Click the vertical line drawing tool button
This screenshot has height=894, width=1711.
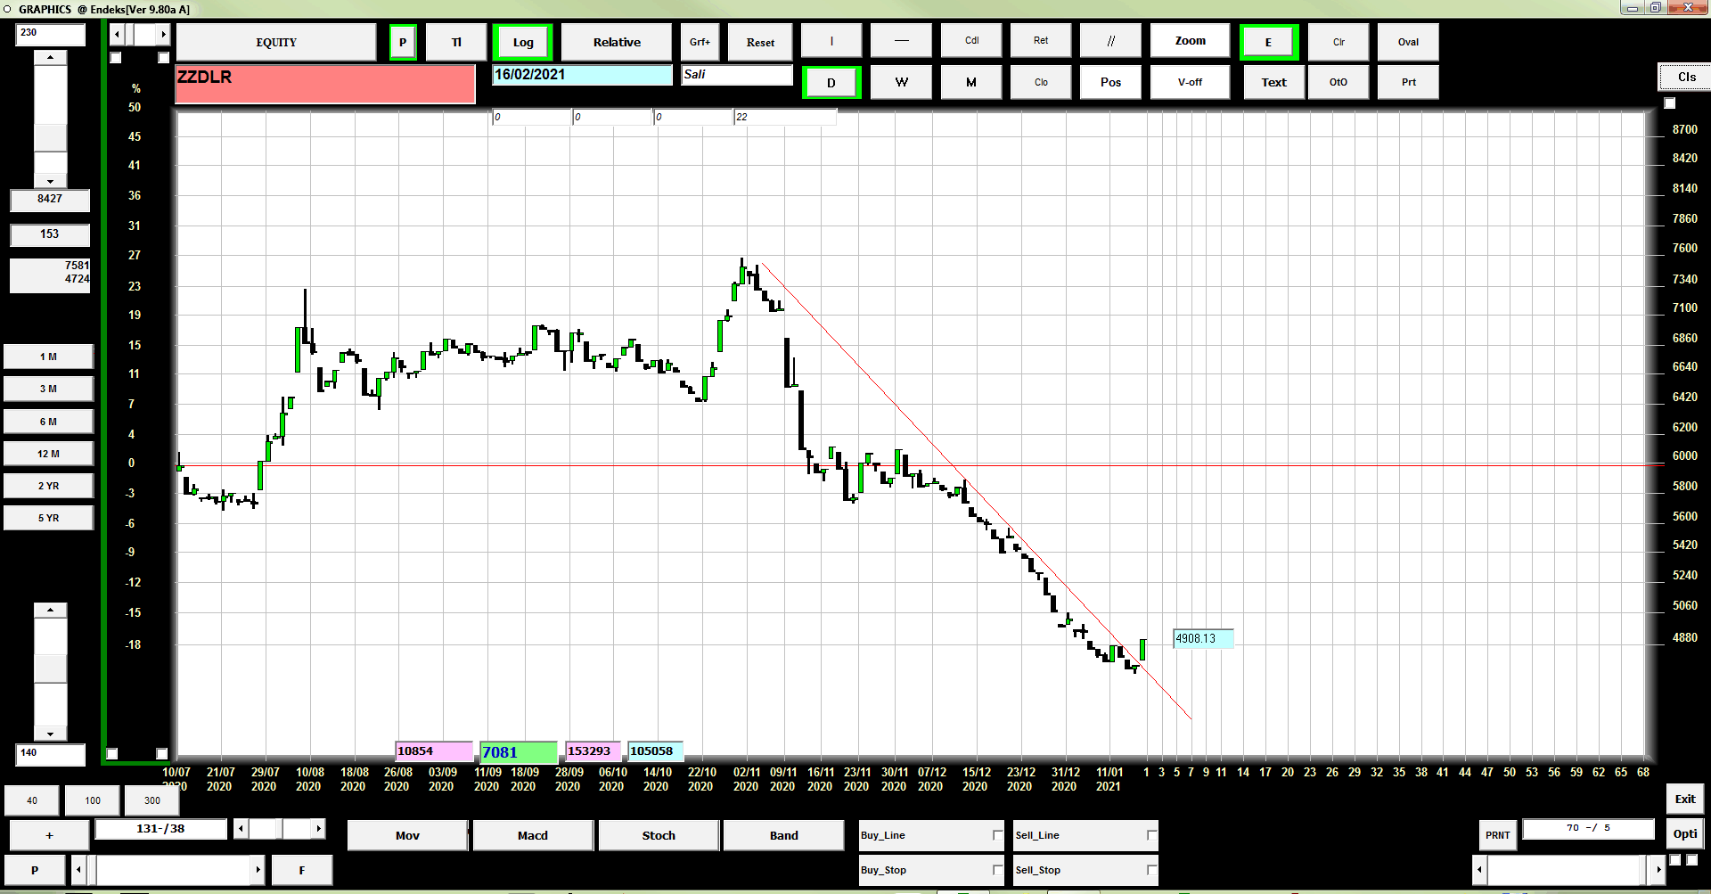coord(831,41)
